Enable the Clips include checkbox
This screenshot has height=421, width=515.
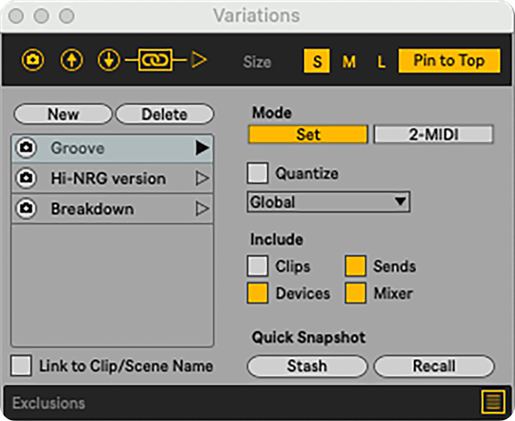point(257,266)
